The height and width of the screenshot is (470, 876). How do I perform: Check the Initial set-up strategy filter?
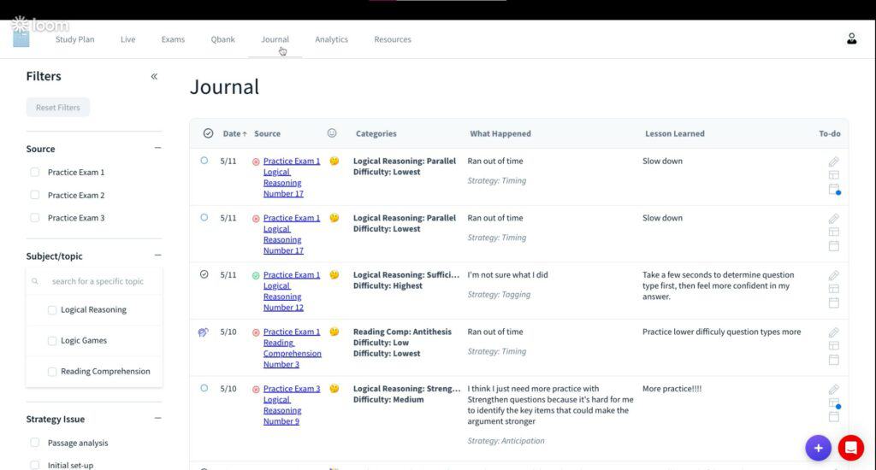(x=34, y=465)
